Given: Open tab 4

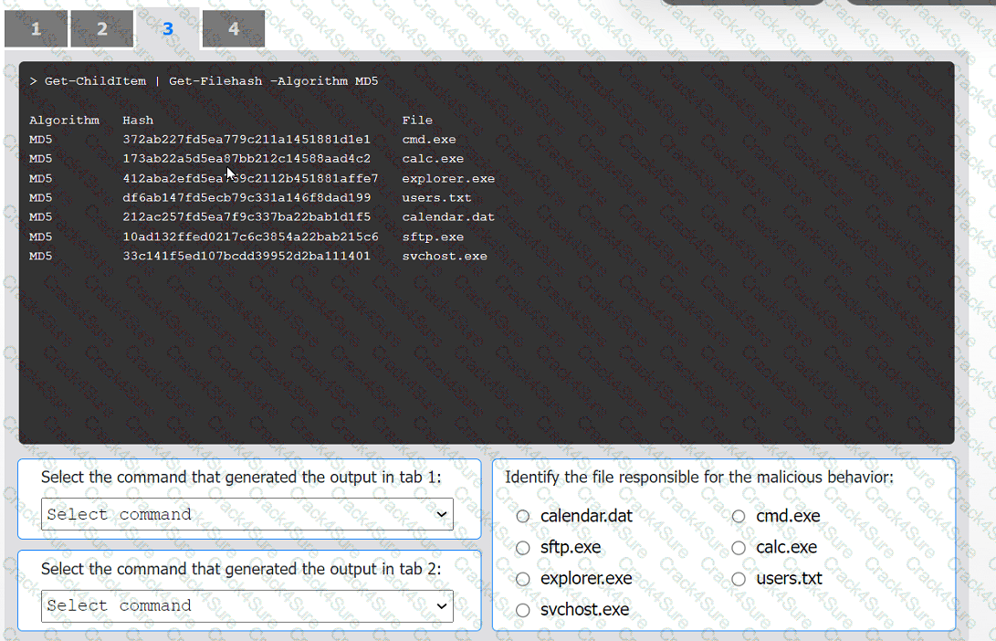Looking at the screenshot, I should [233, 27].
